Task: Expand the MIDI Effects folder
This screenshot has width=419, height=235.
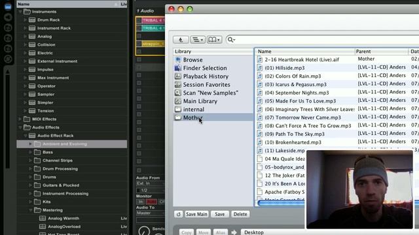Action: coord(20,119)
